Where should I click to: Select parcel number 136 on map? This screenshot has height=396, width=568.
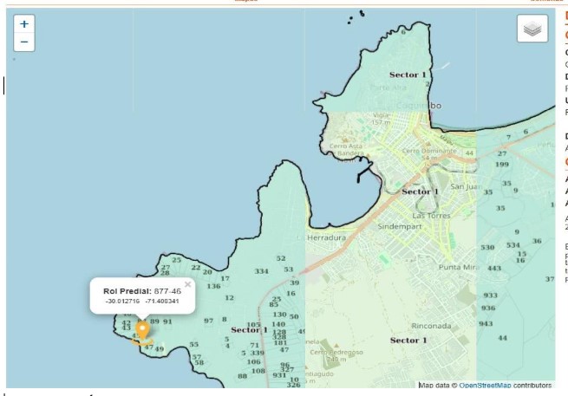[213, 286]
